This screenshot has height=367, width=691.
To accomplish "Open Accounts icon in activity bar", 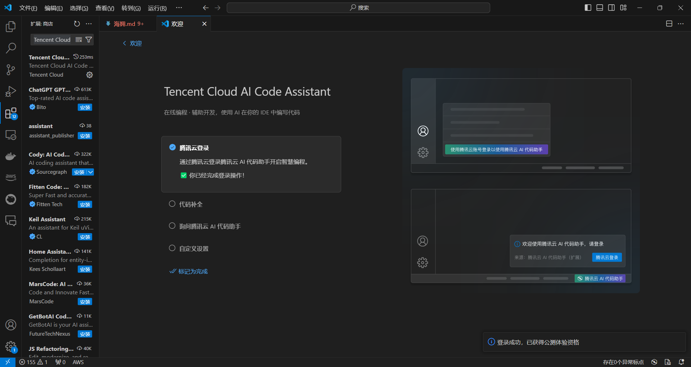I will 11,325.
